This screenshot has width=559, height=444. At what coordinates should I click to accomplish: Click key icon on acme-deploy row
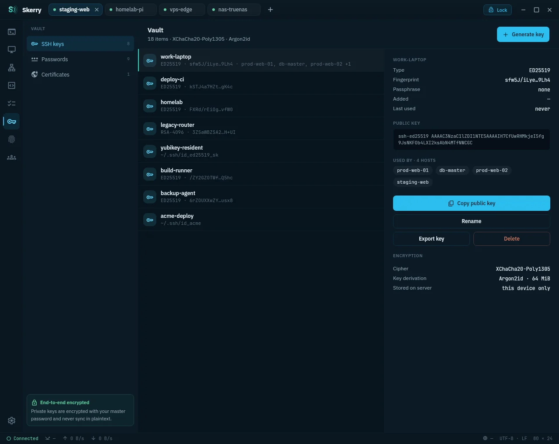(150, 220)
